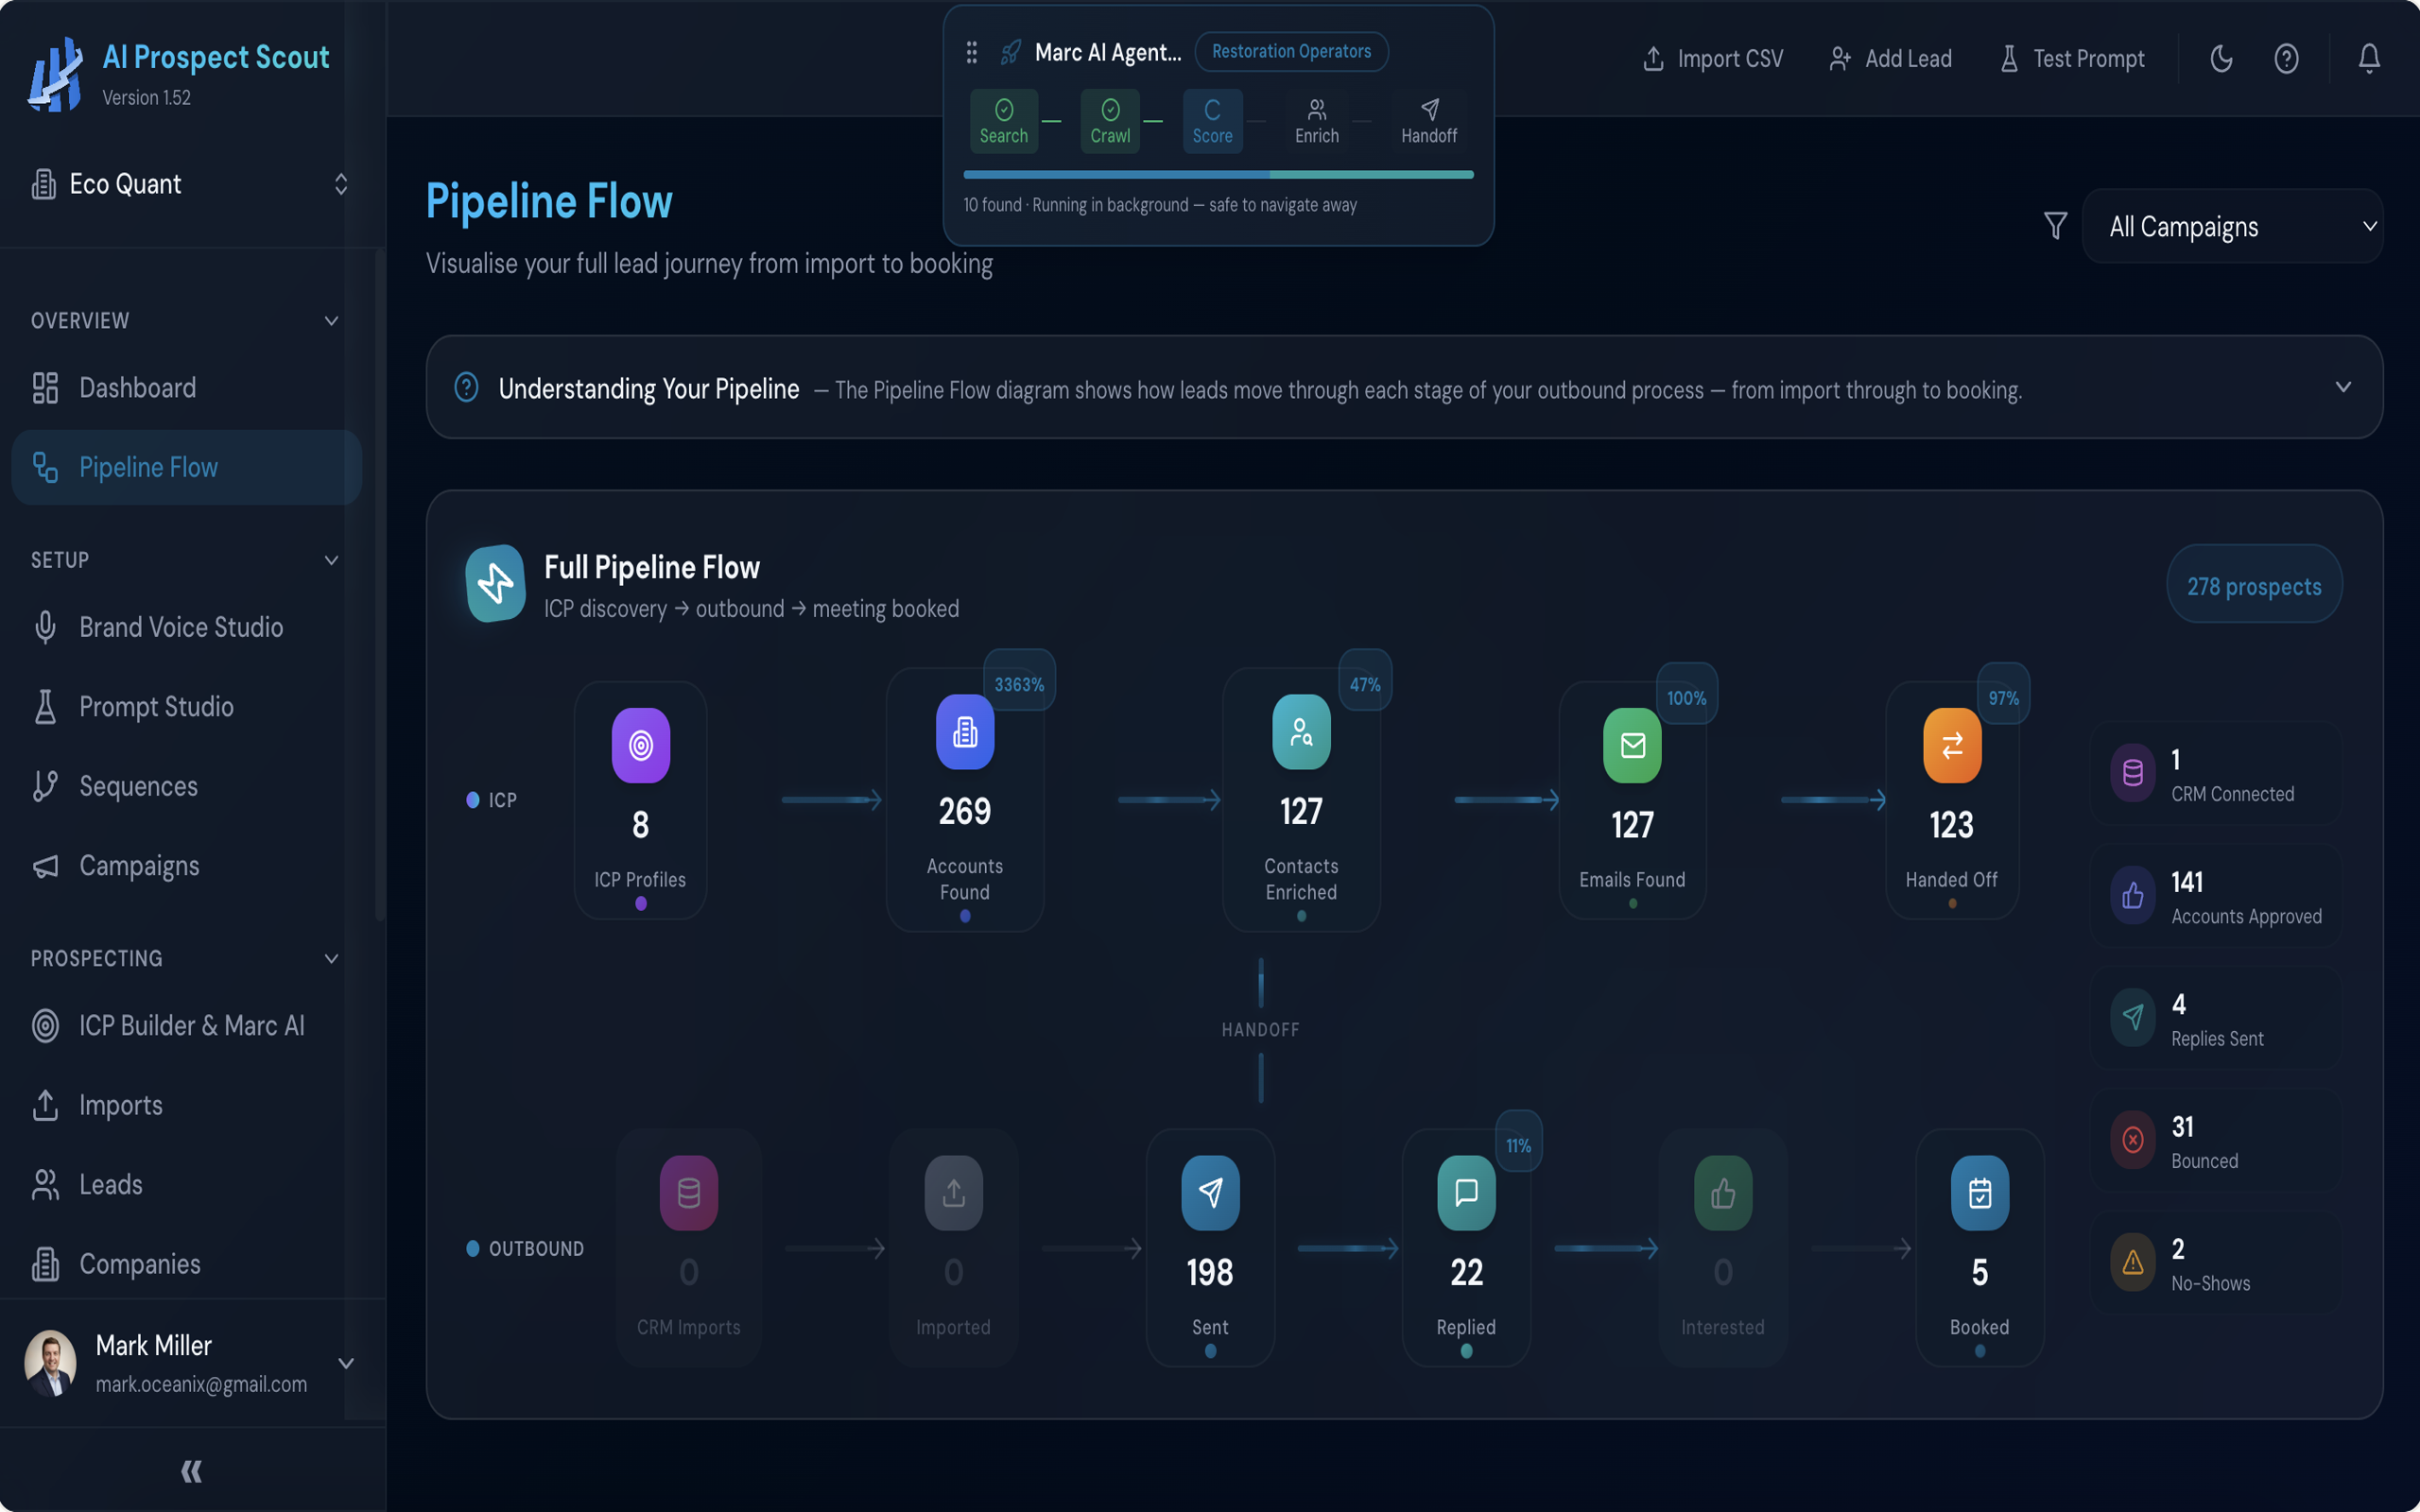Collapse the OVERVIEW section in the sidebar
Screen dimensions: 2420x1512
click(331, 320)
